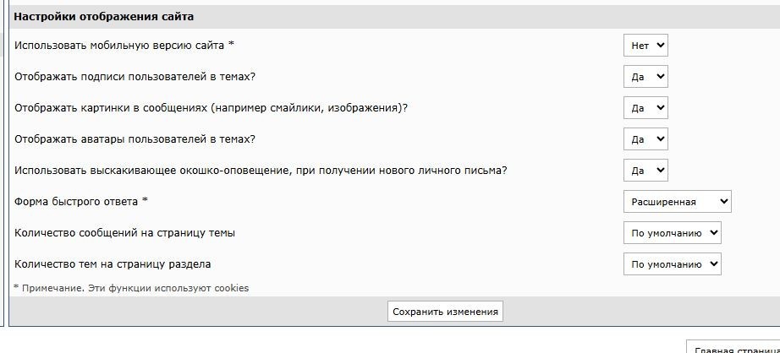Click the Количество сообщений на страницу темы label
Screen dimensions: 780x353
[x=124, y=232]
